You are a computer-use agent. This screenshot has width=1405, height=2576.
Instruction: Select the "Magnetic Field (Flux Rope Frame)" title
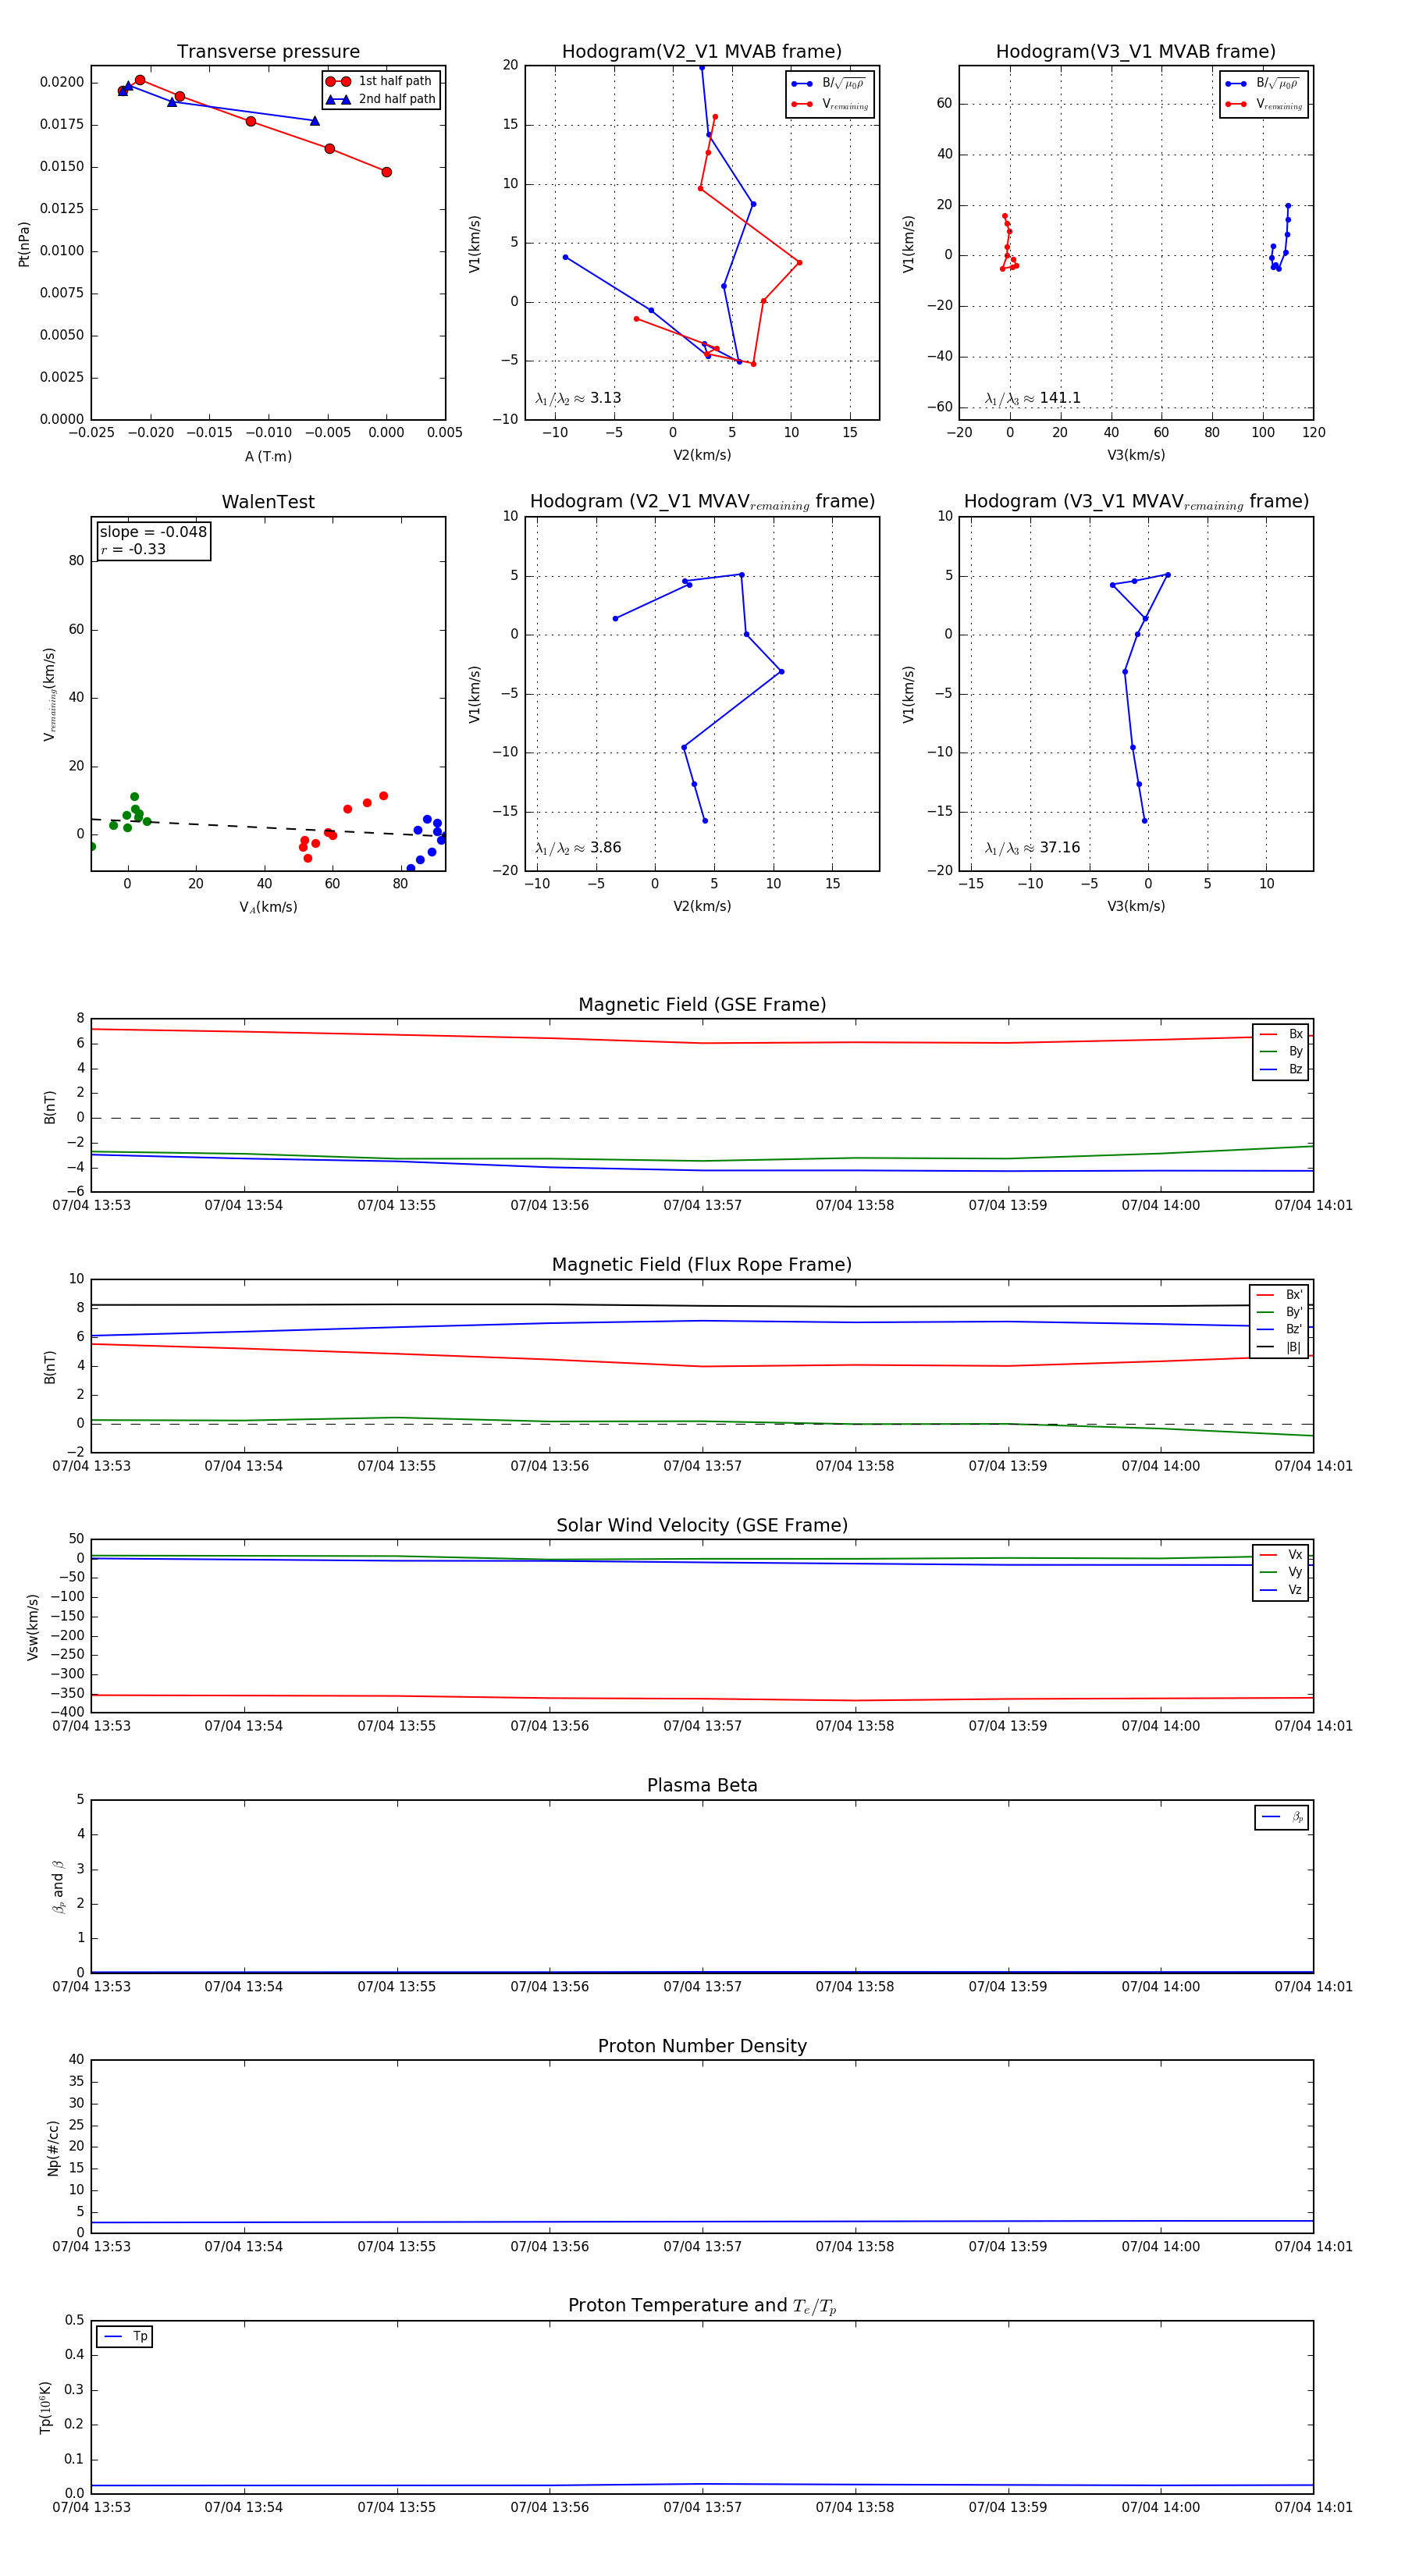[702, 1265]
